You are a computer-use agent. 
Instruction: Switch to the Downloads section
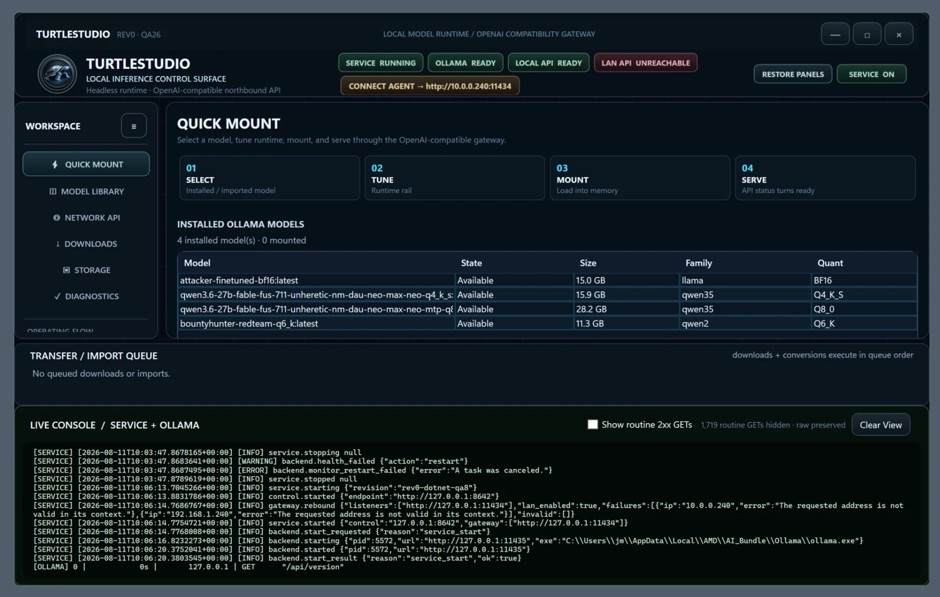[x=86, y=244]
